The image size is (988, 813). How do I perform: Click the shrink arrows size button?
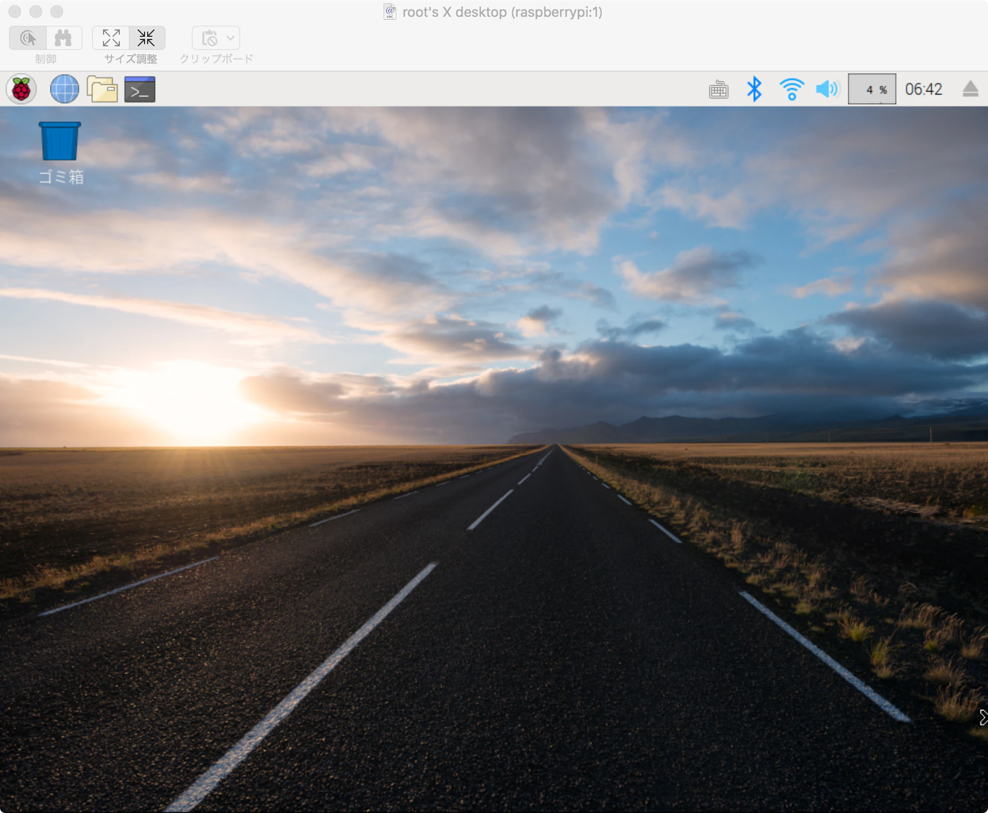[147, 38]
